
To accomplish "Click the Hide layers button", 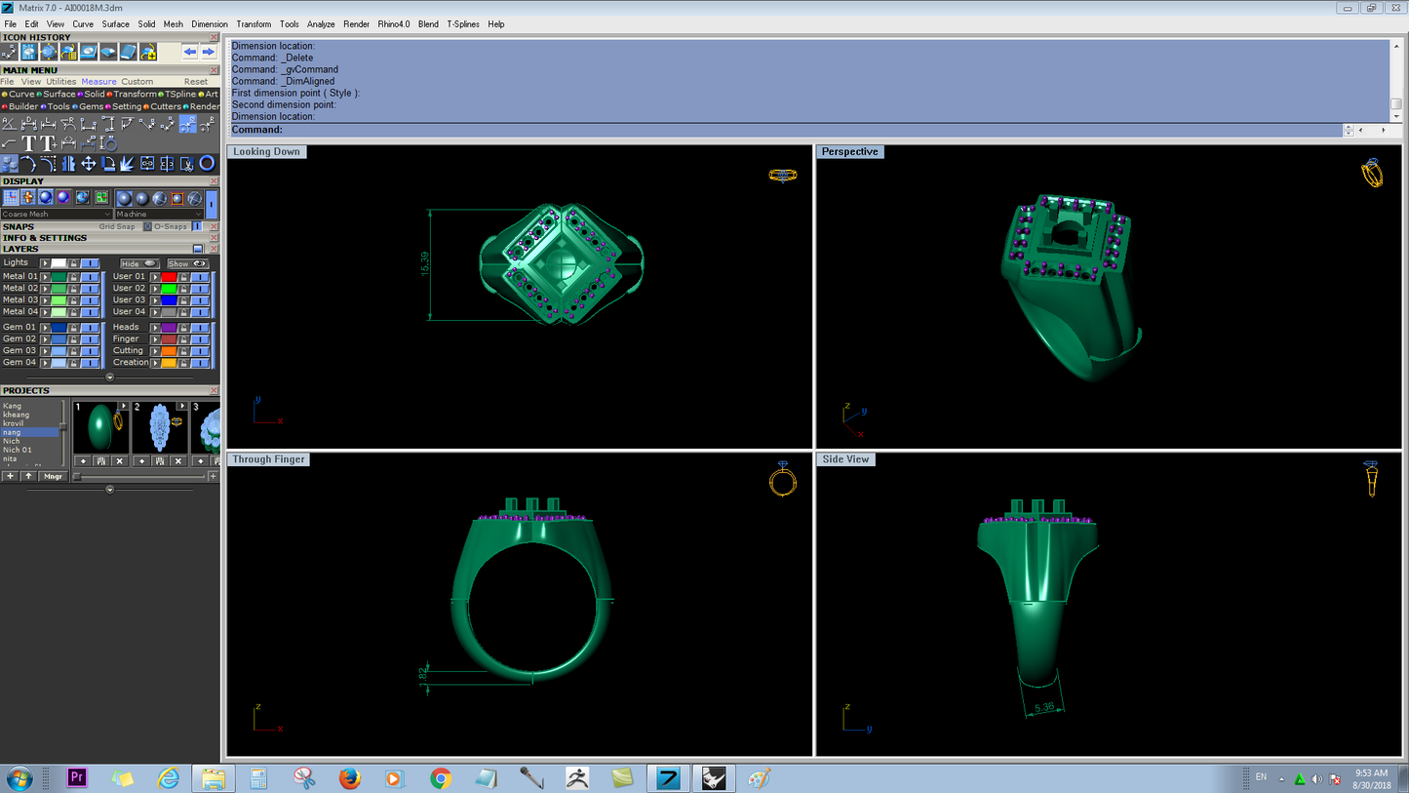I will pyautogui.click(x=139, y=263).
